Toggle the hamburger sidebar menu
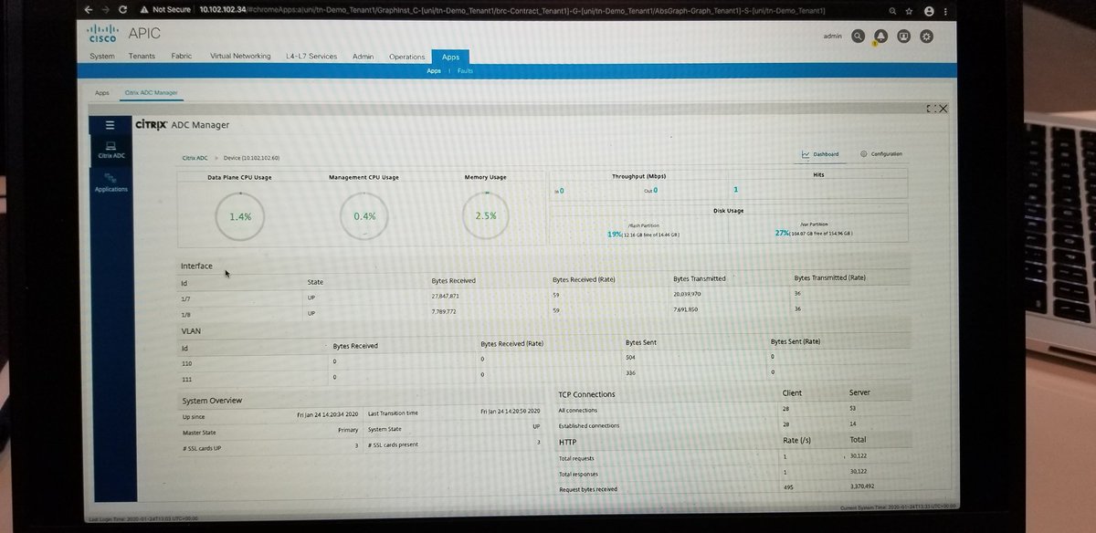1096x533 pixels. pyautogui.click(x=110, y=125)
